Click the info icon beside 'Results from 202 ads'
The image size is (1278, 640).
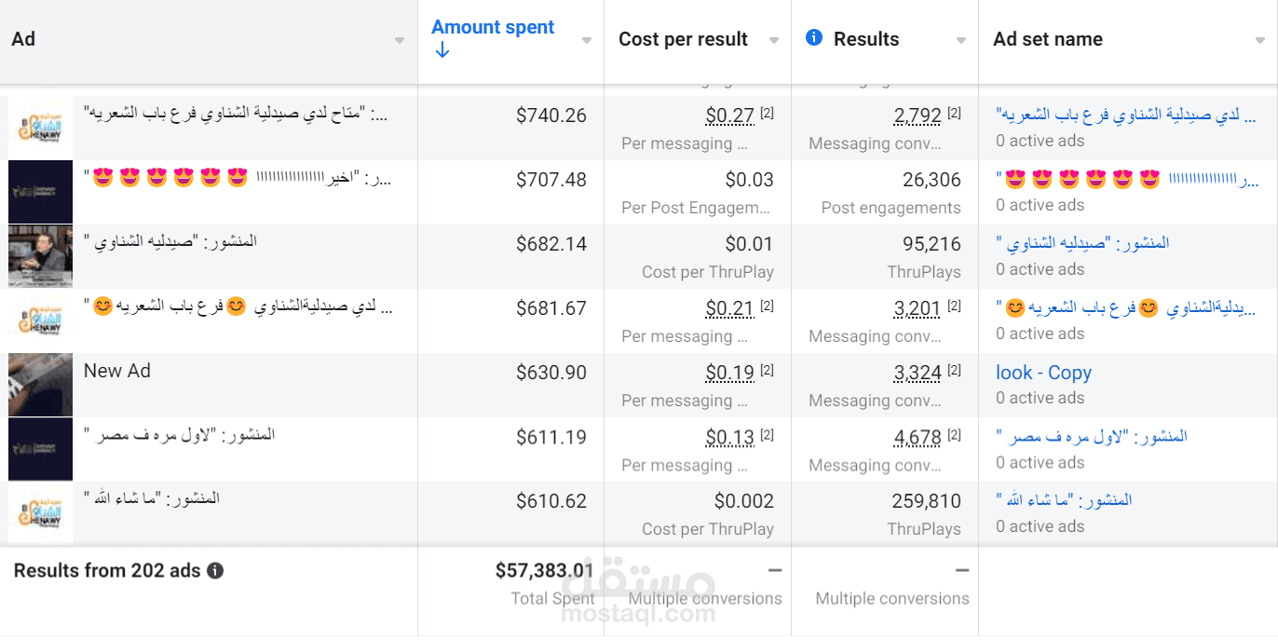215,571
